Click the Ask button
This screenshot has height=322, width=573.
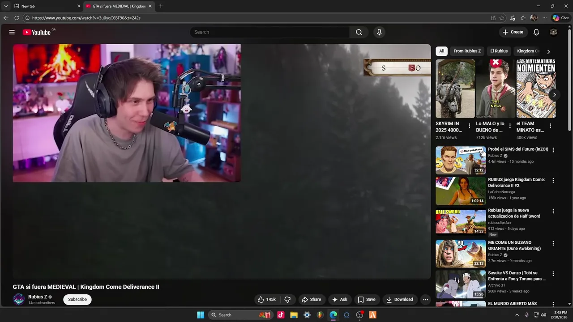point(339,300)
